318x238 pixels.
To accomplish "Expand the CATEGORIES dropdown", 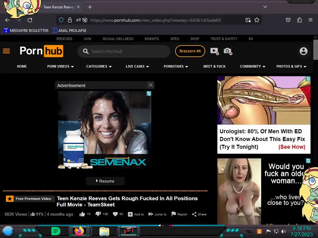I will click(99, 66).
